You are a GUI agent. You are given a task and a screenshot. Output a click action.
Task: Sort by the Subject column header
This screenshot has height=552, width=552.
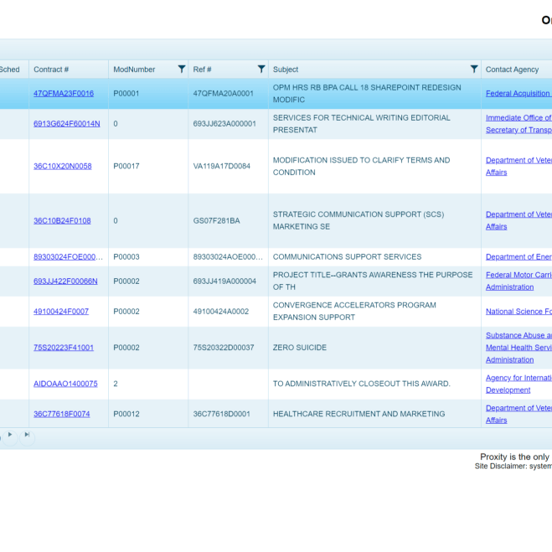286,70
